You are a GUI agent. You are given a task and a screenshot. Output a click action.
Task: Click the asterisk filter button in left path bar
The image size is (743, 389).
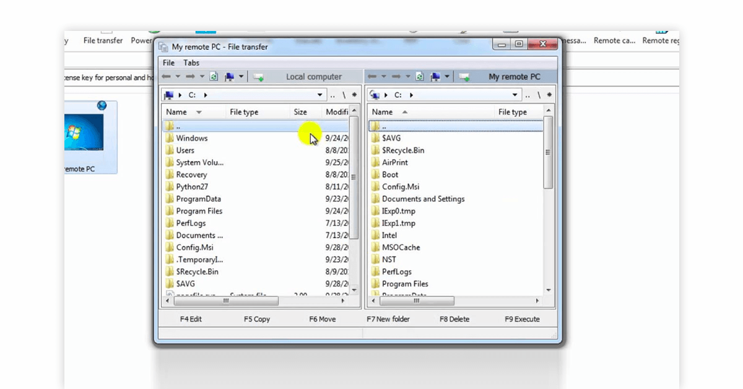click(354, 95)
